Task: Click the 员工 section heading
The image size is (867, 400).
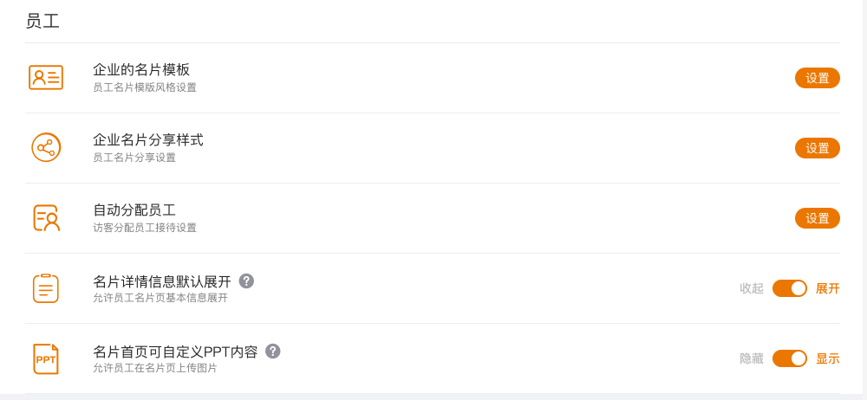Action: [x=42, y=22]
